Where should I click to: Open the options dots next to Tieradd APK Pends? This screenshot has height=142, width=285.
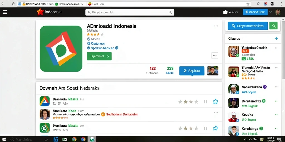click(276, 68)
